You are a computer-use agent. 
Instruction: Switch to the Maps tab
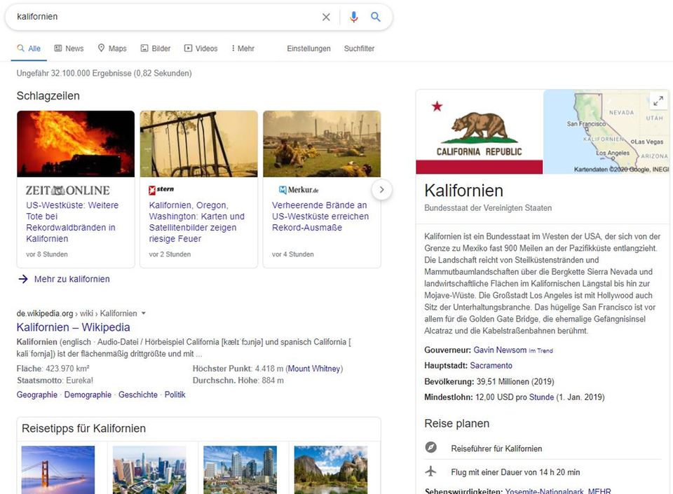pos(112,48)
